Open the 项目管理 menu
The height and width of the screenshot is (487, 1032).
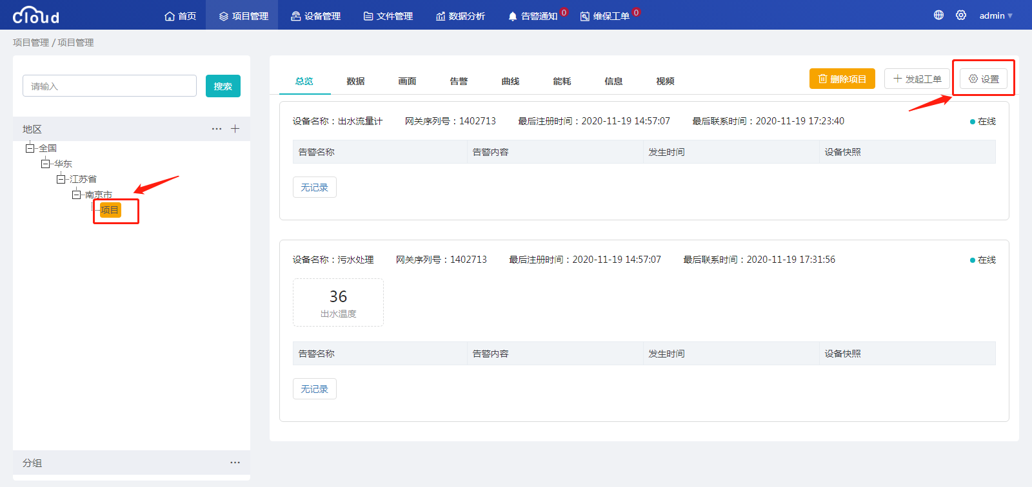point(243,15)
